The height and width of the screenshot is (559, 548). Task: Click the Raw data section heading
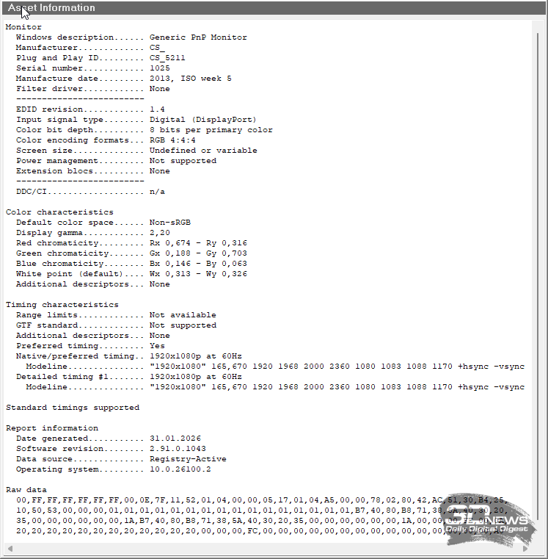click(x=26, y=490)
